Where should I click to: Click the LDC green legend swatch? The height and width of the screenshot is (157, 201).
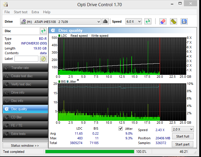[59, 36]
